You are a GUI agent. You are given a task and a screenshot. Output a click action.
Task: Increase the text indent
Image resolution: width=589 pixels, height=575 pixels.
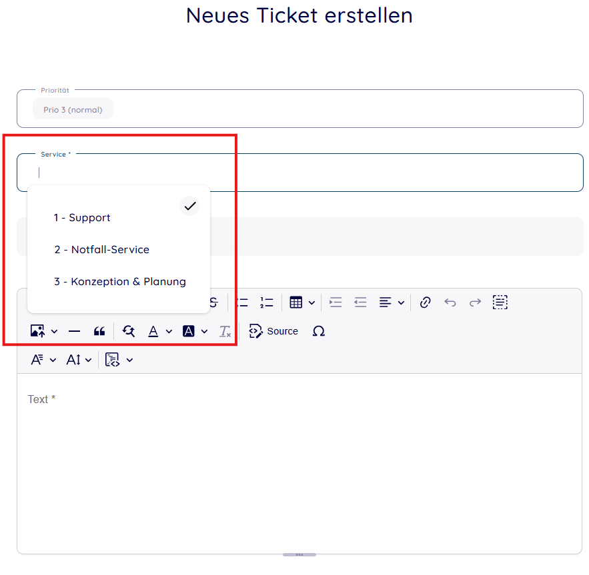pyautogui.click(x=336, y=302)
